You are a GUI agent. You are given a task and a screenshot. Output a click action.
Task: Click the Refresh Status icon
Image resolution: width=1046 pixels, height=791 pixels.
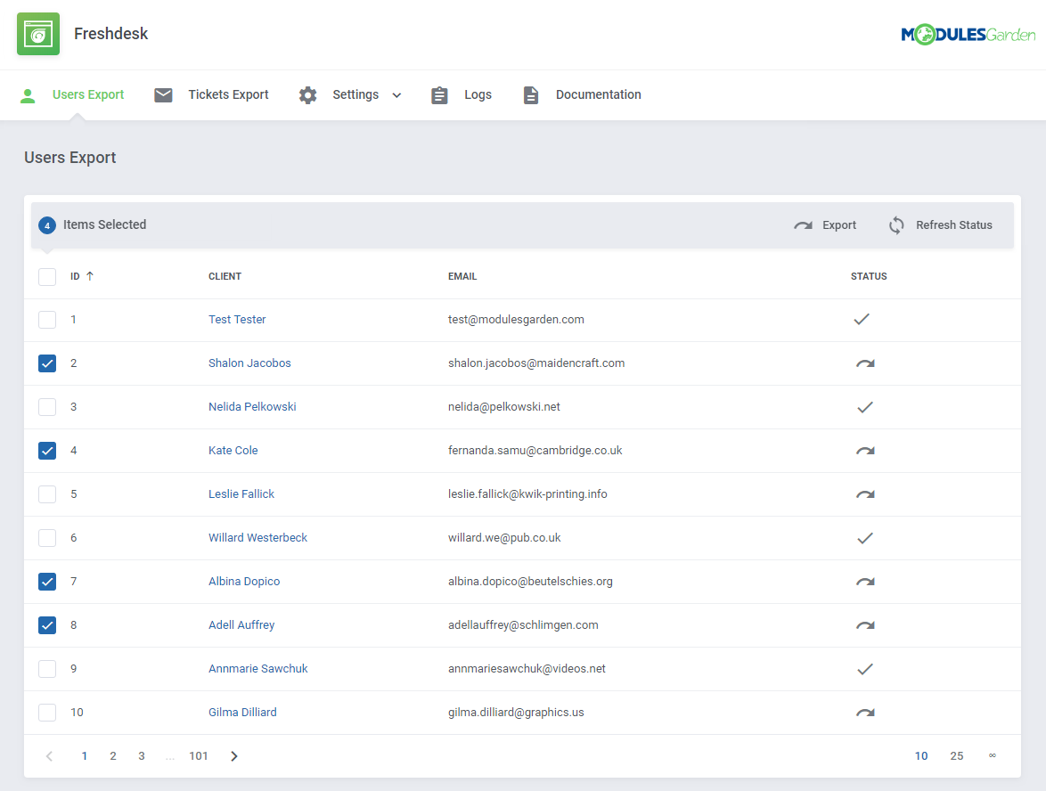[x=895, y=224]
